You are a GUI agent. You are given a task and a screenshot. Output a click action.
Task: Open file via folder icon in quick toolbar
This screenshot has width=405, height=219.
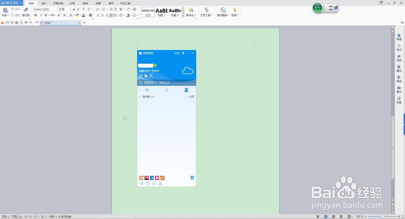(x=2, y=23)
